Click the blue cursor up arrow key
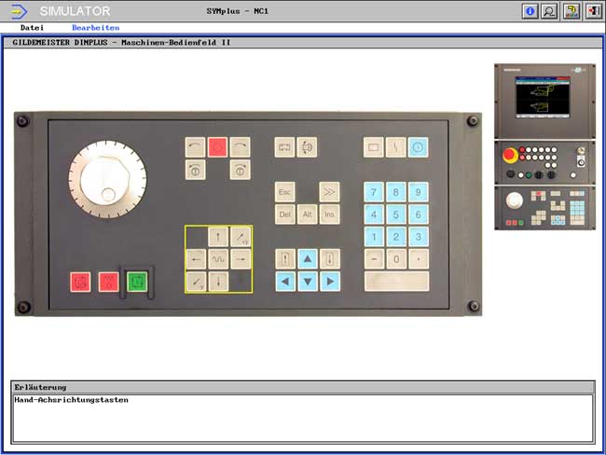The height and width of the screenshot is (455, 606). click(308, 259)
